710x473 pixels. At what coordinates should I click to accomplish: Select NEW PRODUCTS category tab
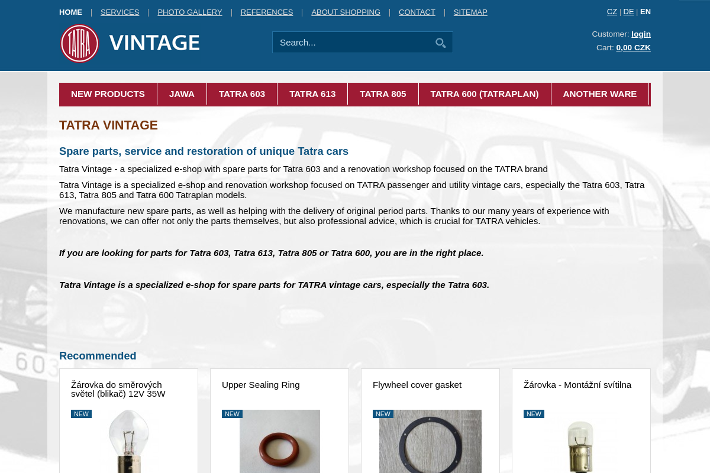(x=108, y=94)
